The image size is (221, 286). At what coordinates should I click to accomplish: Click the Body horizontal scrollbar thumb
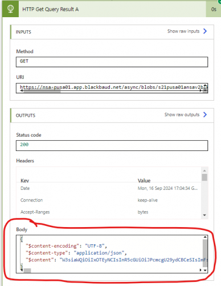pyautogui.click(x=27, y=270)
